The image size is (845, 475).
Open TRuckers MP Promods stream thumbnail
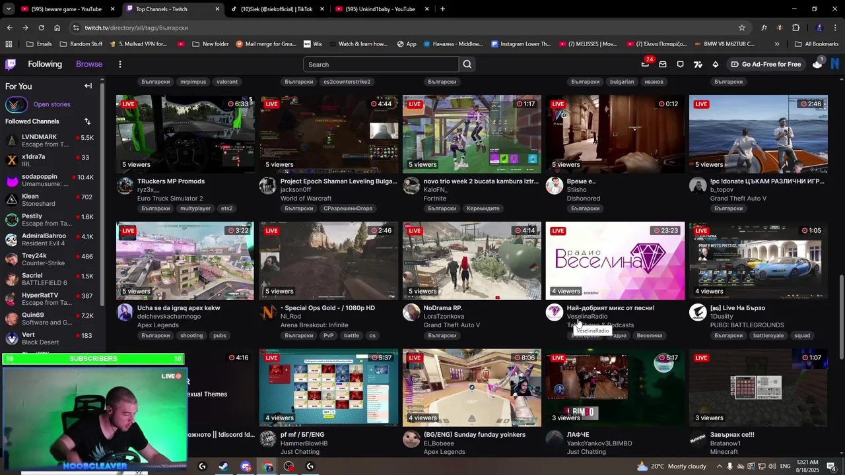(x=186, y=134)
